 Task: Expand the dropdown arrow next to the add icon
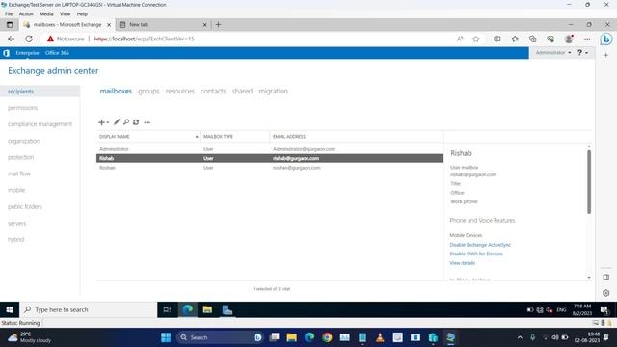pos(108,122)
